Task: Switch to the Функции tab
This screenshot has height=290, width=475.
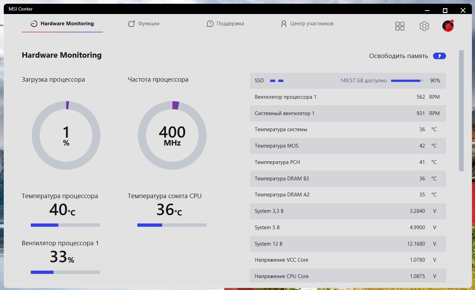Action: pos(144,24)
